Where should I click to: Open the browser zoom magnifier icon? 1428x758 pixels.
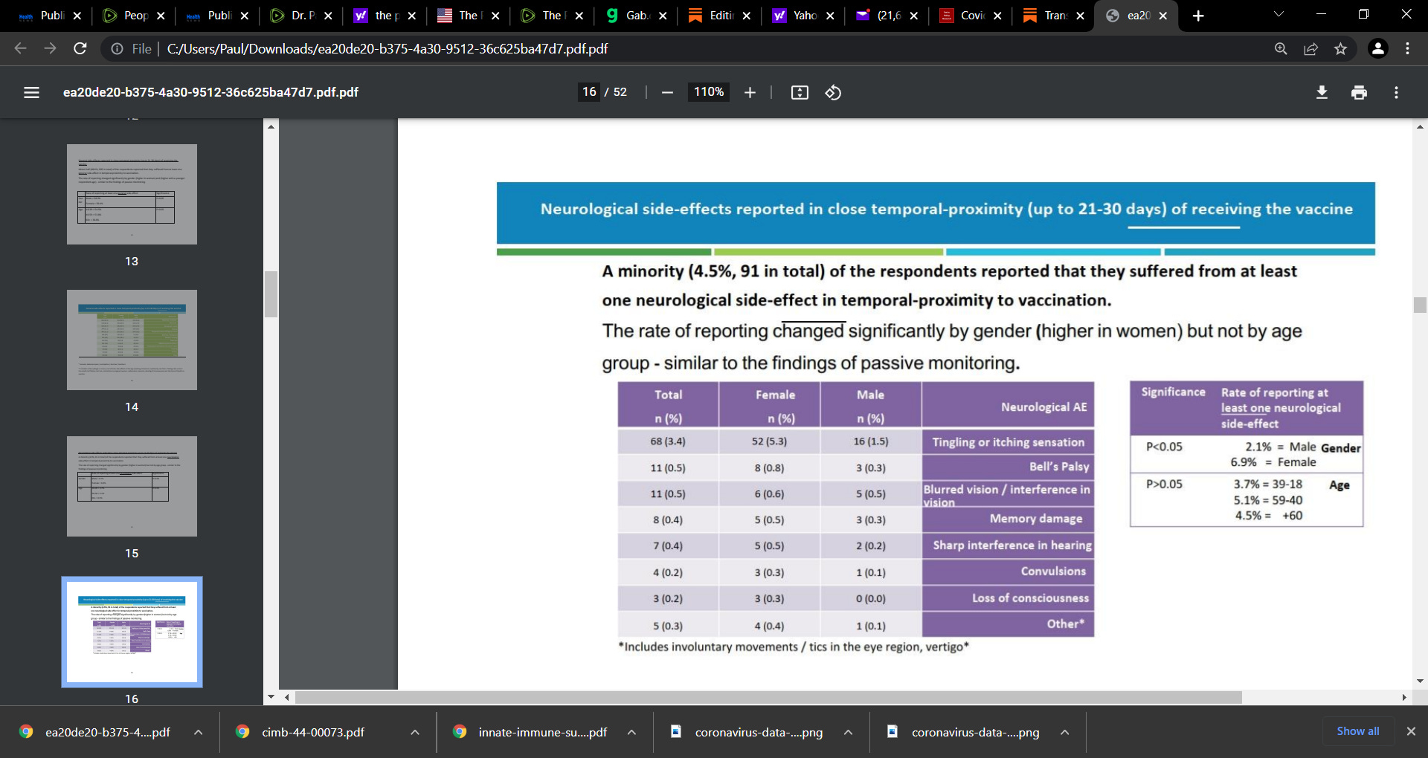tap(1281, 48)
